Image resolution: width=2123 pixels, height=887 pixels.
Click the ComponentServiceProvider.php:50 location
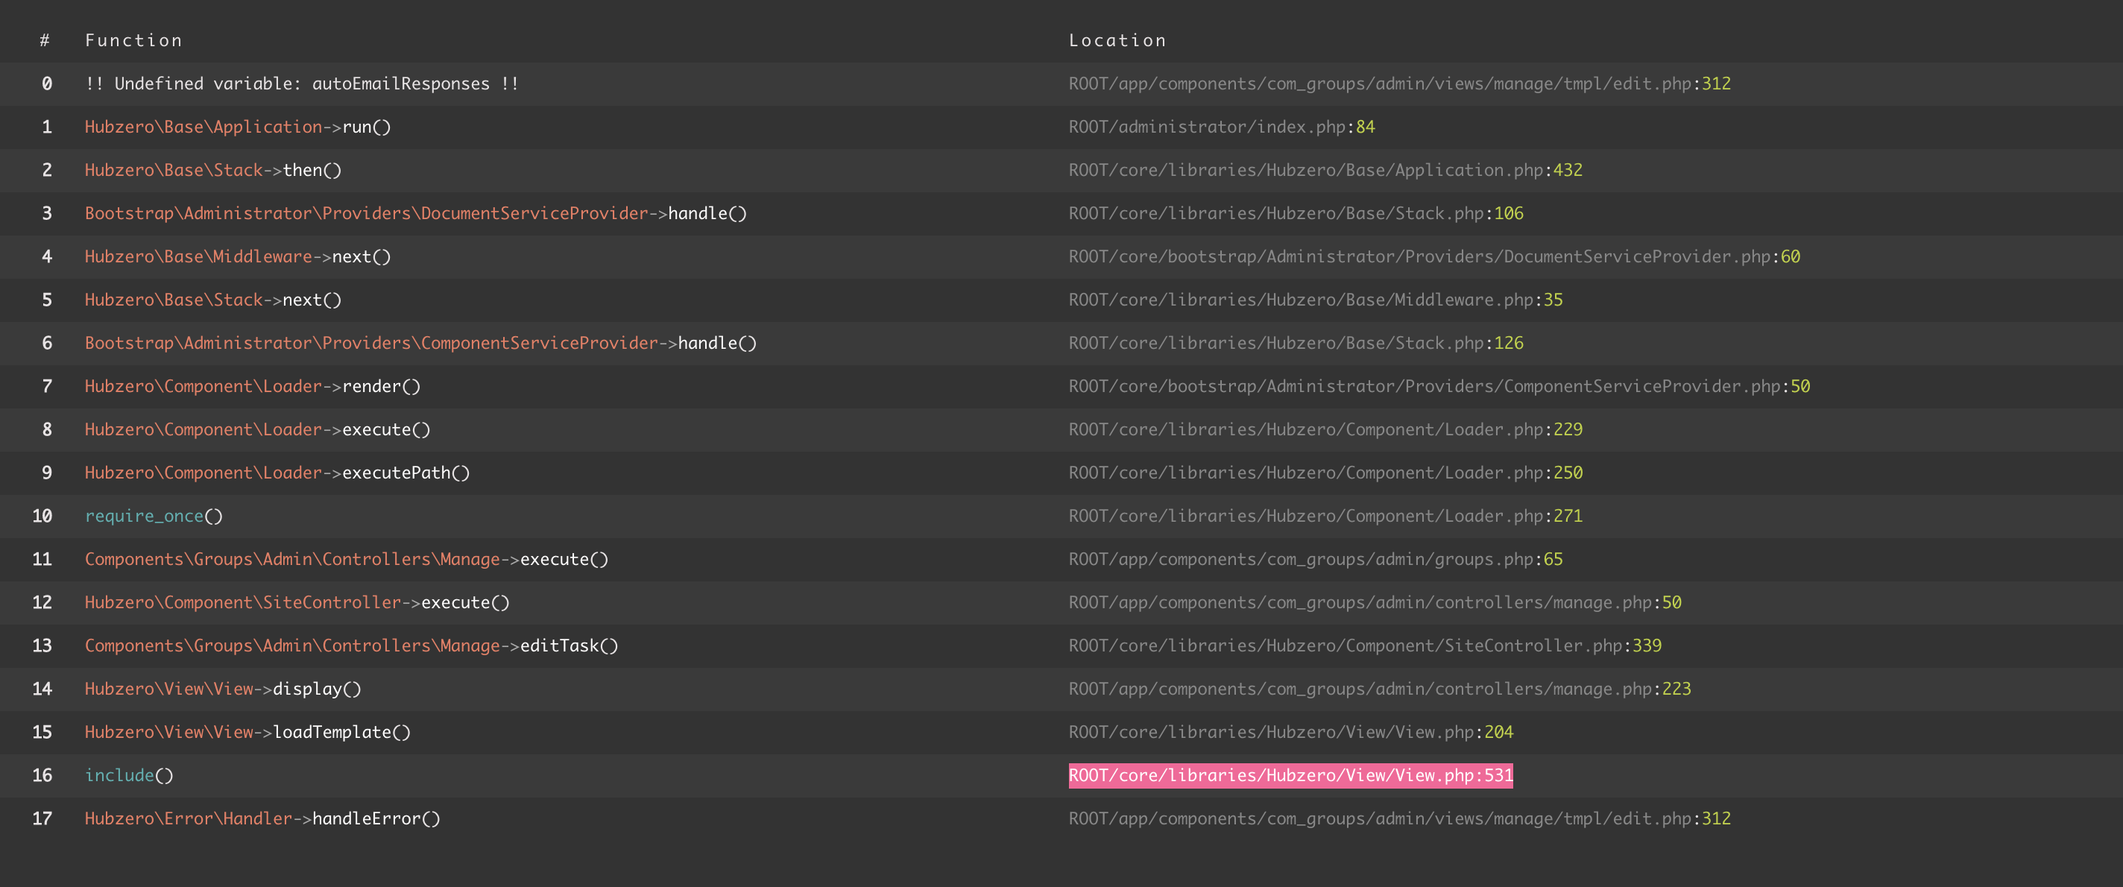(1438, 386)
